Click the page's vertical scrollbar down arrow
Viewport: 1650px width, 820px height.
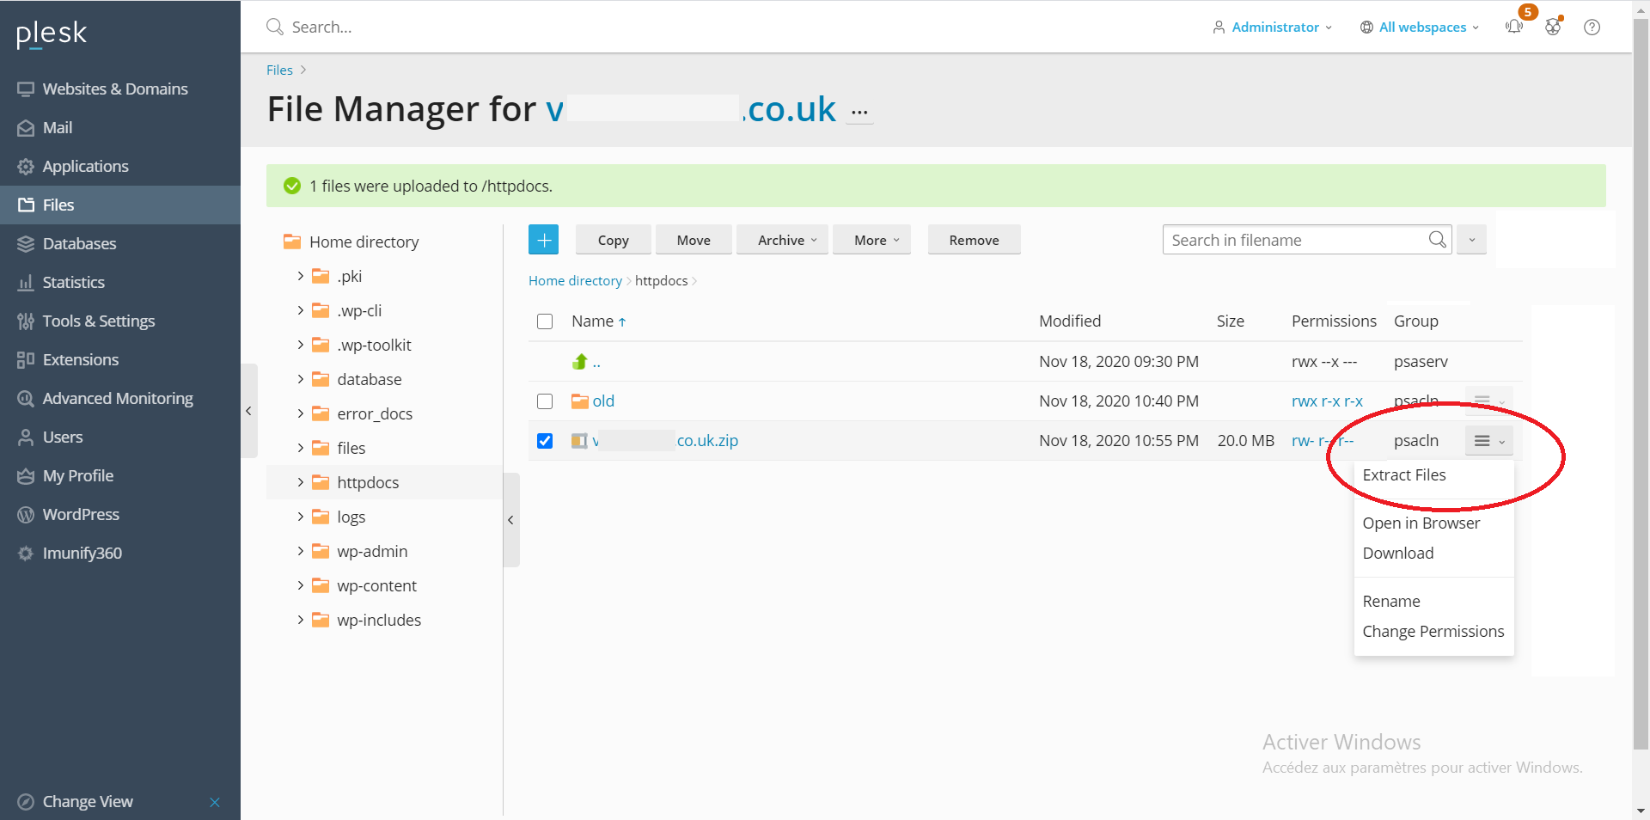1641,811
